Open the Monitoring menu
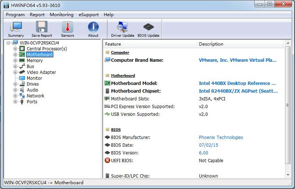The height and width of the screenshot is (189, 295). pyautogui.click(x=61, y=15)
